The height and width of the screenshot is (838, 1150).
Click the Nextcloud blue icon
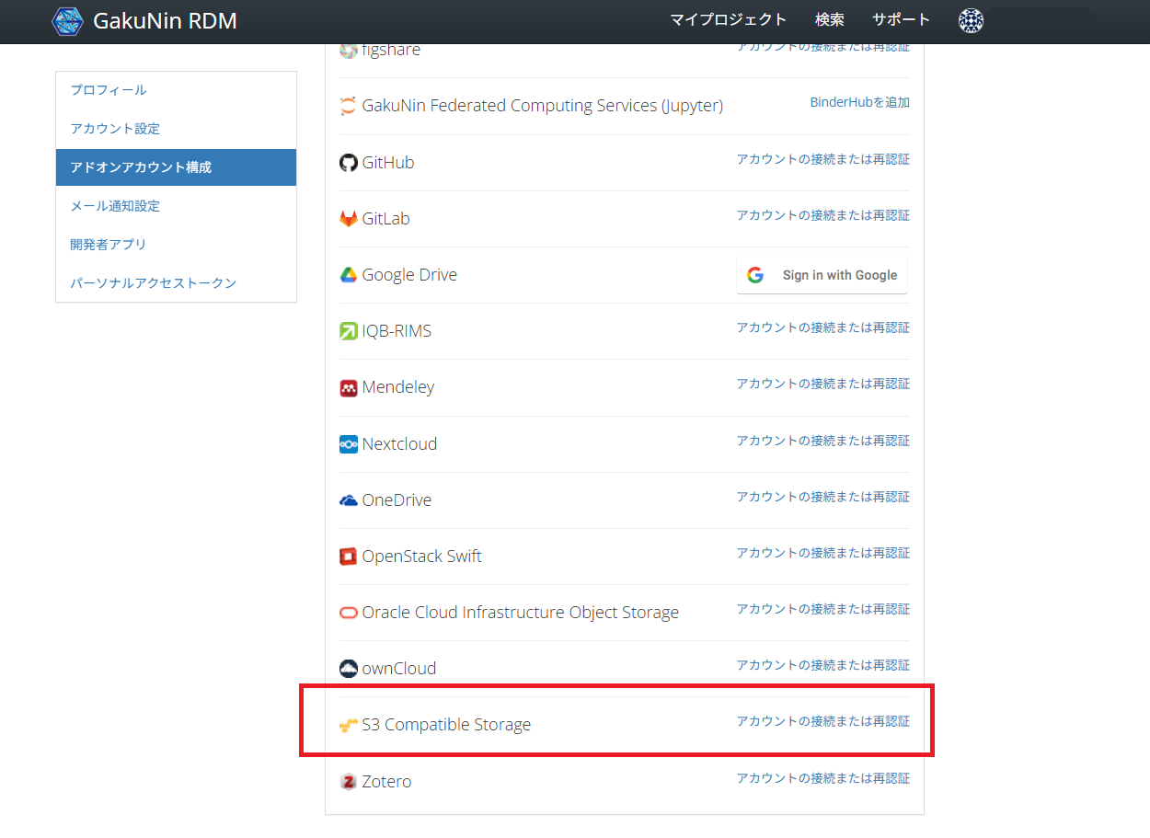coord(348,444)
